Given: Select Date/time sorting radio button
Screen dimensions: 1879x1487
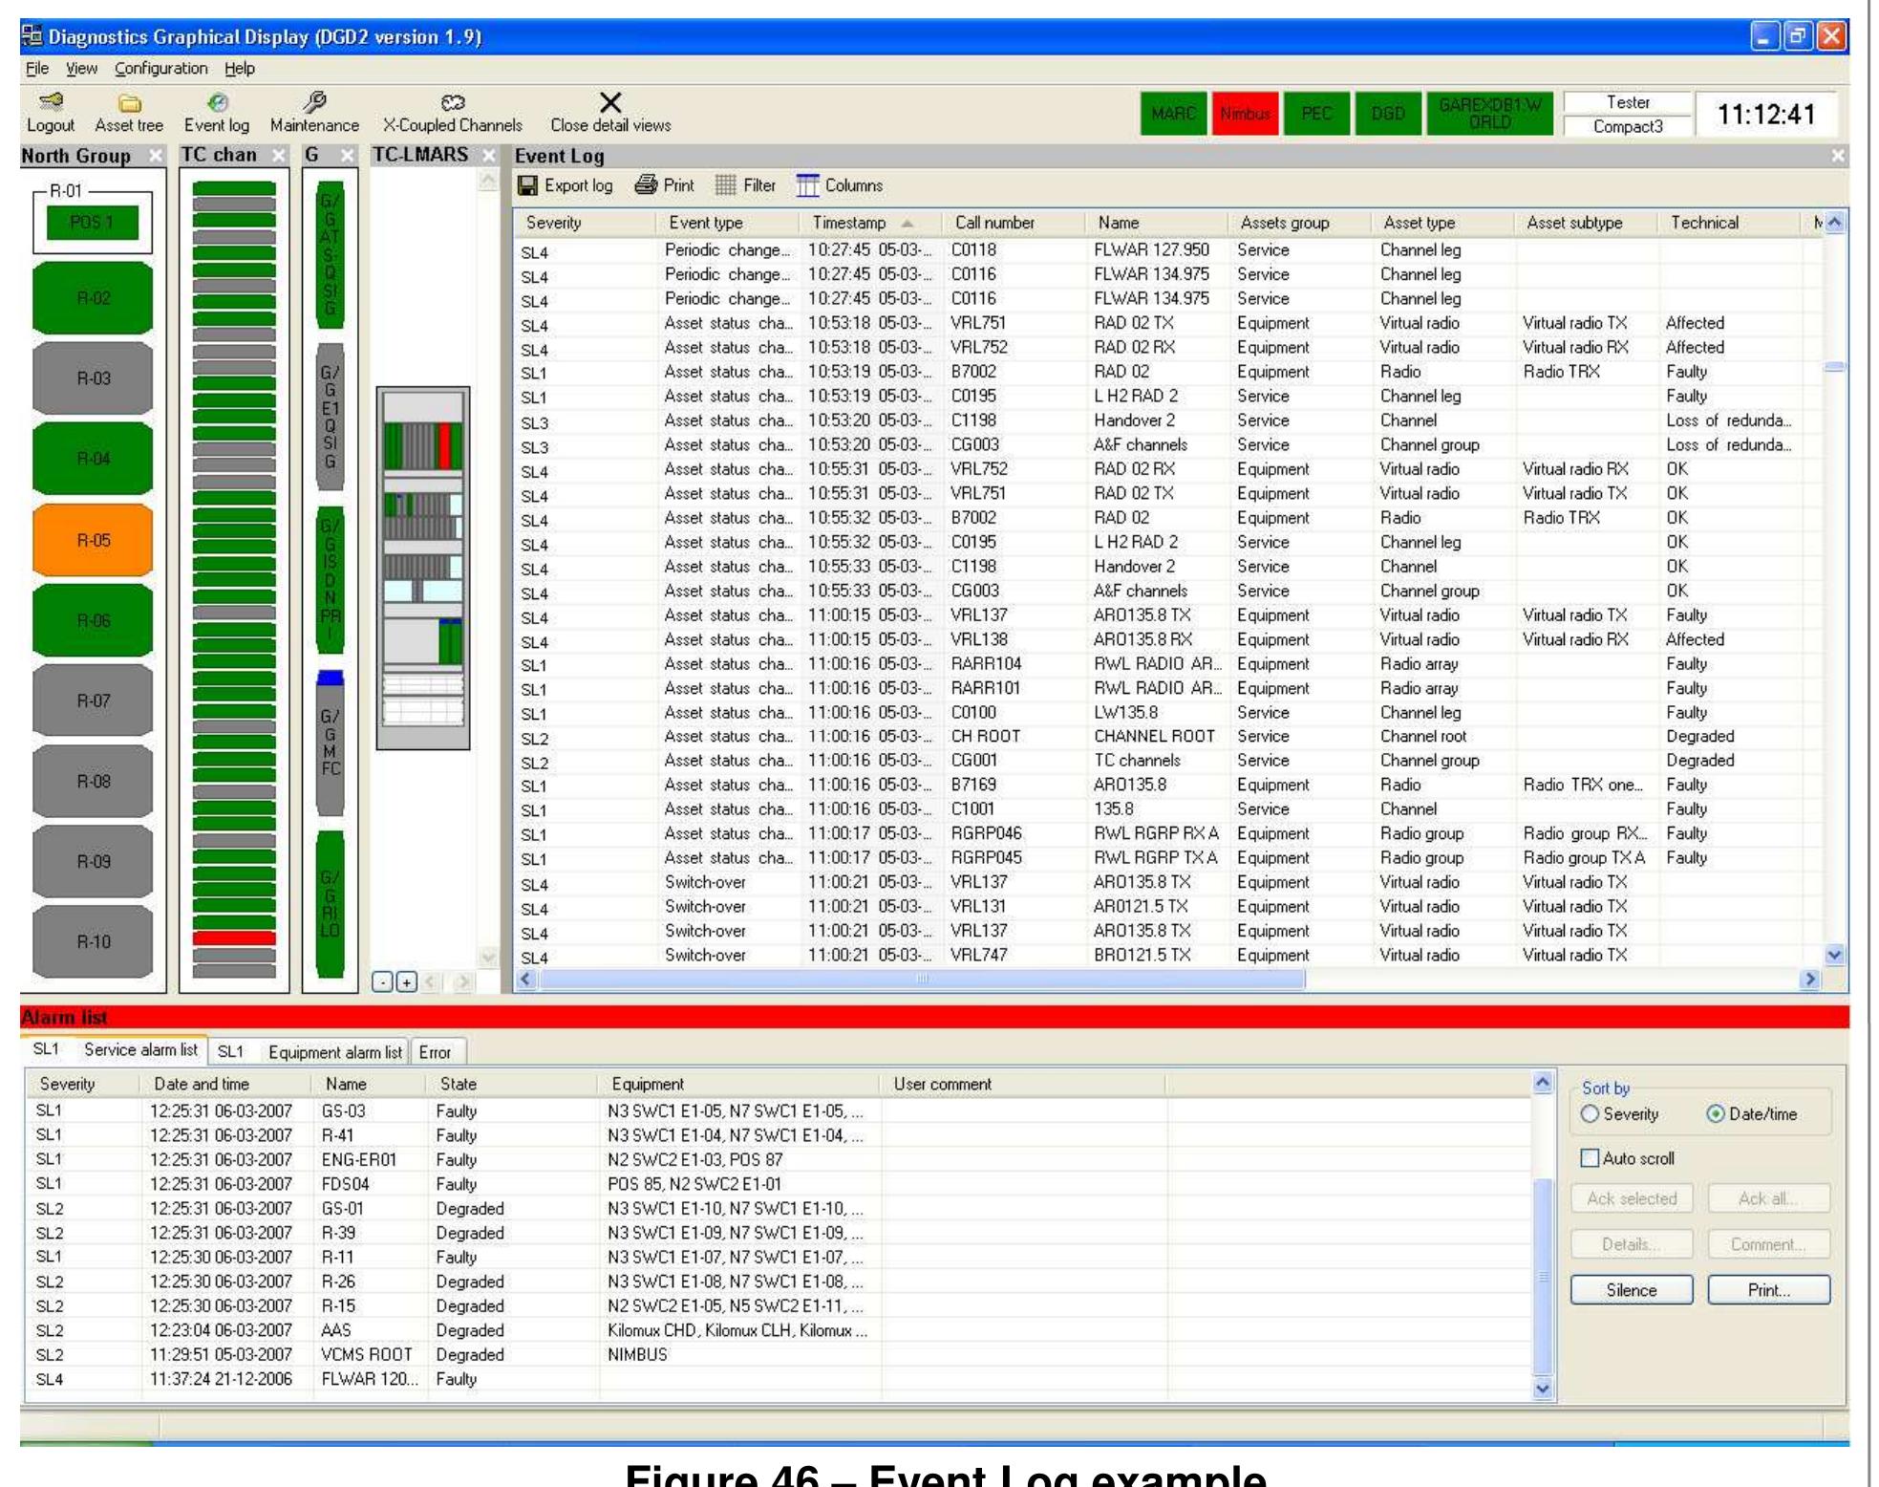Looking at the screenshot, I should (1717, 1113).
